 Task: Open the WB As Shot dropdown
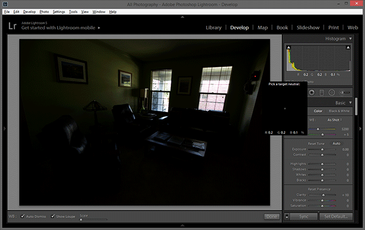[334, 120]
